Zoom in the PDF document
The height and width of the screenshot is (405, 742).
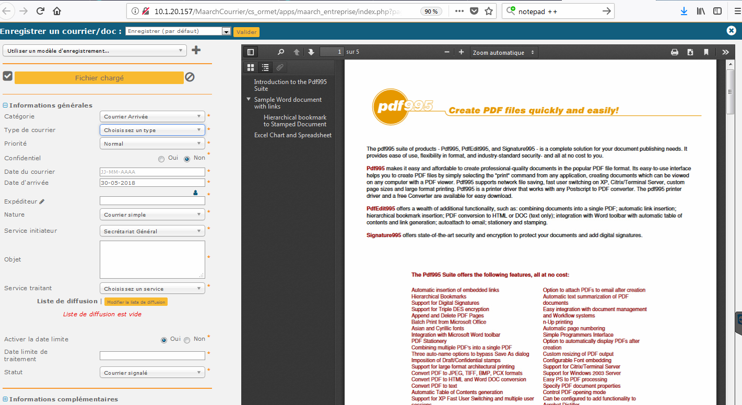pos(461,52)
